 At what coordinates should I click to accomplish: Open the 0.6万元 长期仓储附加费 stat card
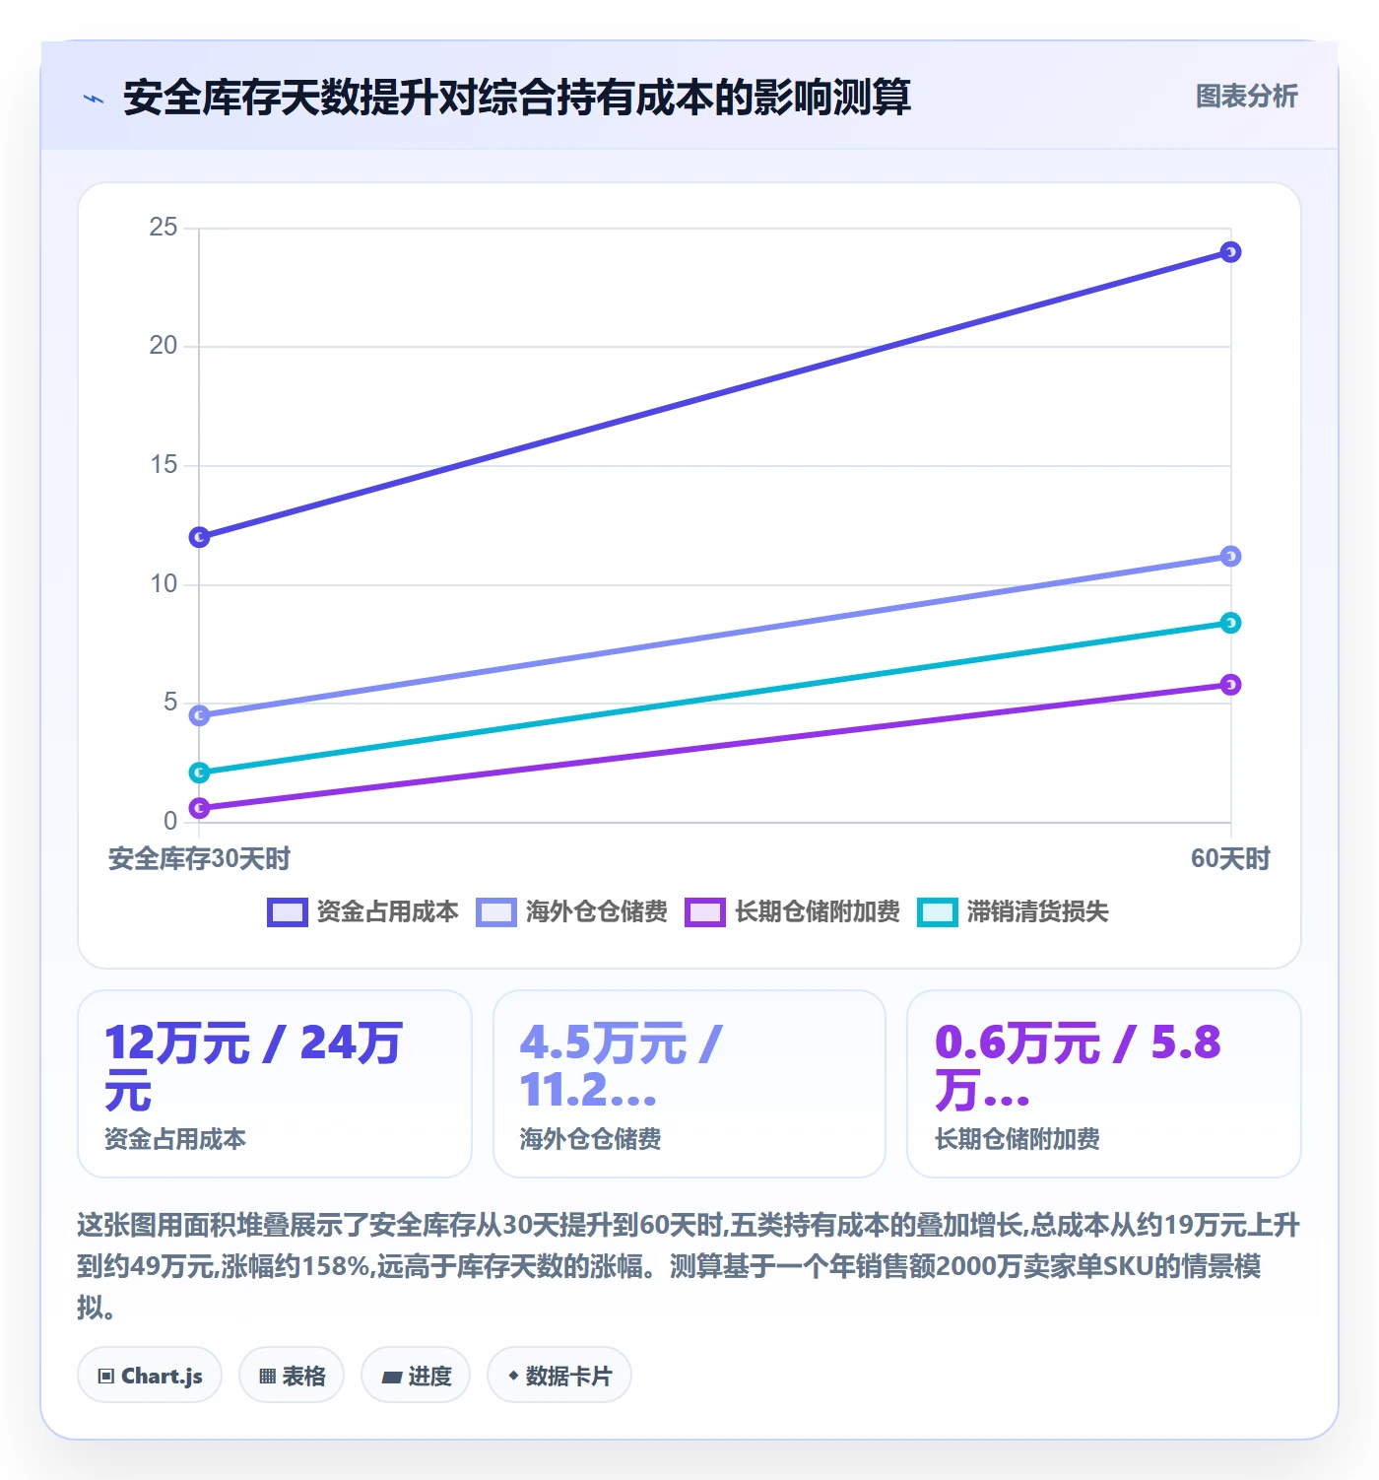click(x=1104, y=1084)
